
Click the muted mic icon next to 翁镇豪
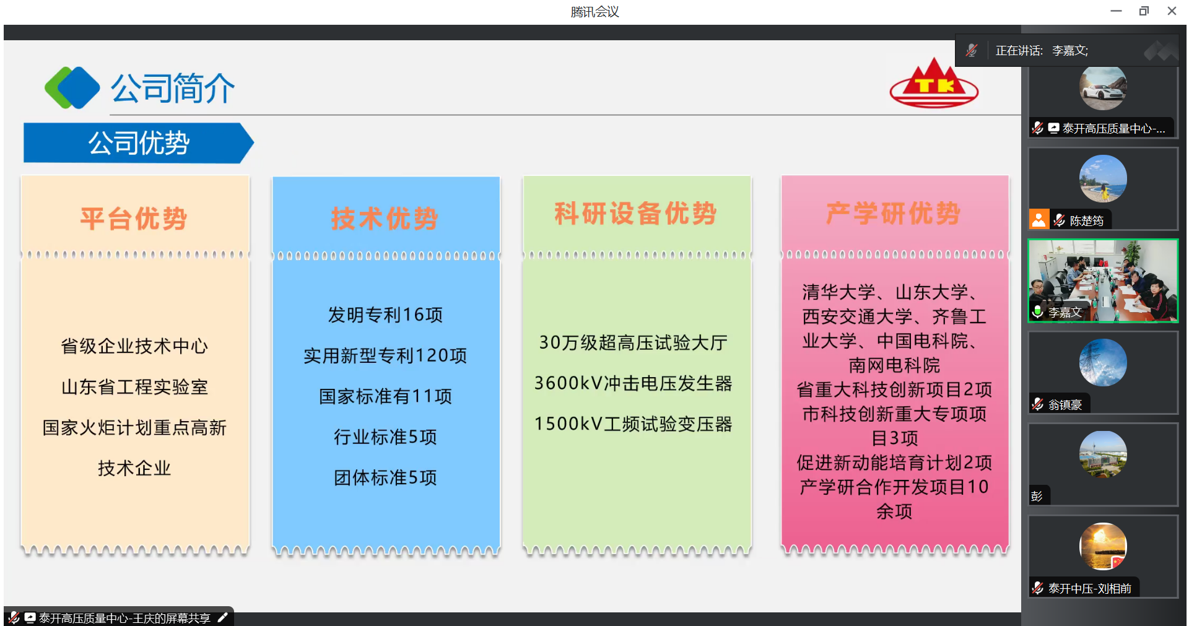tap(1038, 404)
